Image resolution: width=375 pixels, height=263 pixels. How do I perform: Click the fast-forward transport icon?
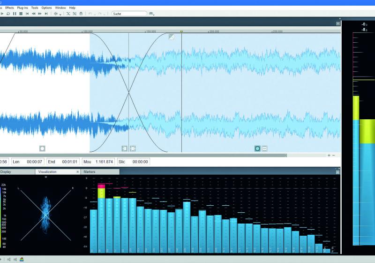40,14
